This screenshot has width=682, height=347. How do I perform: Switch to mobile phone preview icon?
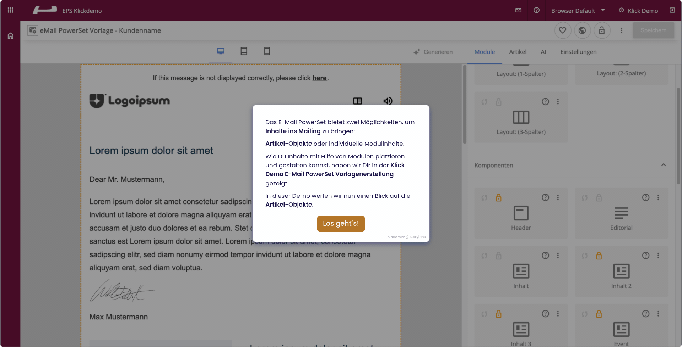[267, 51]
